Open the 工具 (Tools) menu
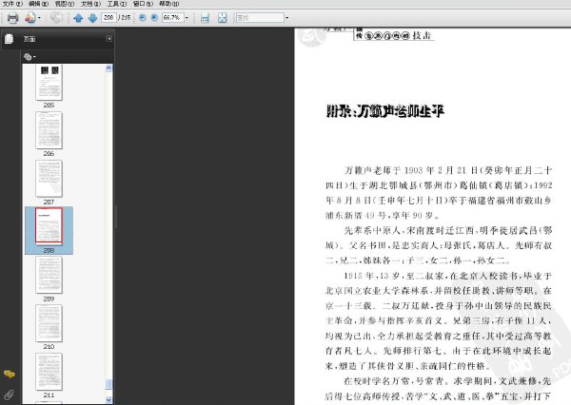The width and height of the screenshot is (571, 405). pyautogui.click(x=117, y=4)
